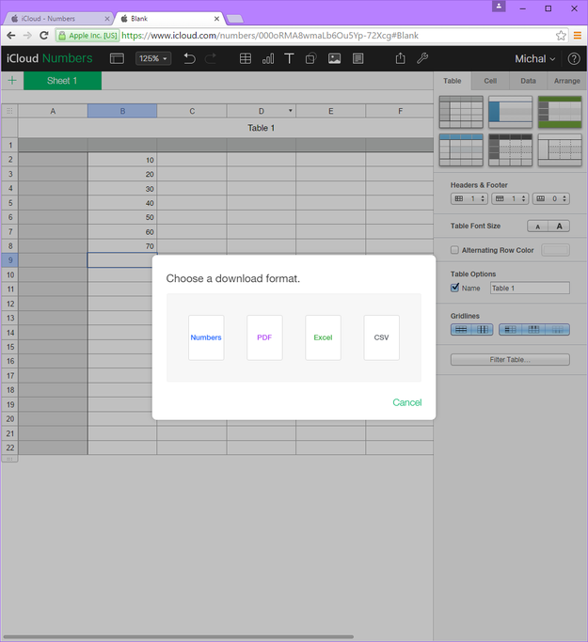Select the plain gray table style thumbnail
Image resolution: width=588 pixels, height=642 pixels.
(461, 112)
